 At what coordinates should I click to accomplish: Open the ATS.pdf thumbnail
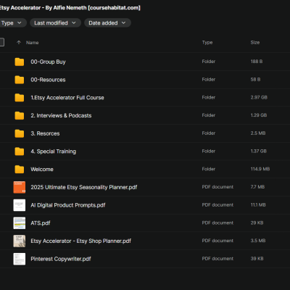[20, 223]
